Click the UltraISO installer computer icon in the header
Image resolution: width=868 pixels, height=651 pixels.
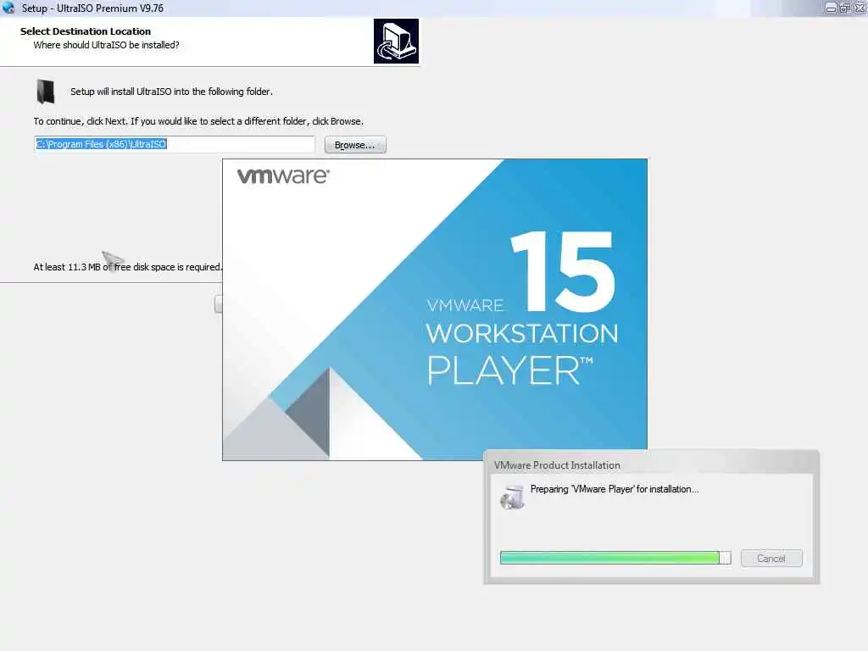pyautogui.click(x=396, y=42)
